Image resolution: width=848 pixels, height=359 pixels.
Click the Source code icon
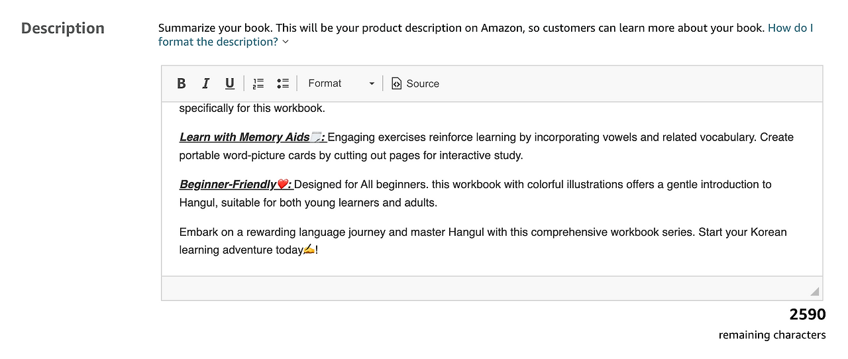(x=396, y=83)
